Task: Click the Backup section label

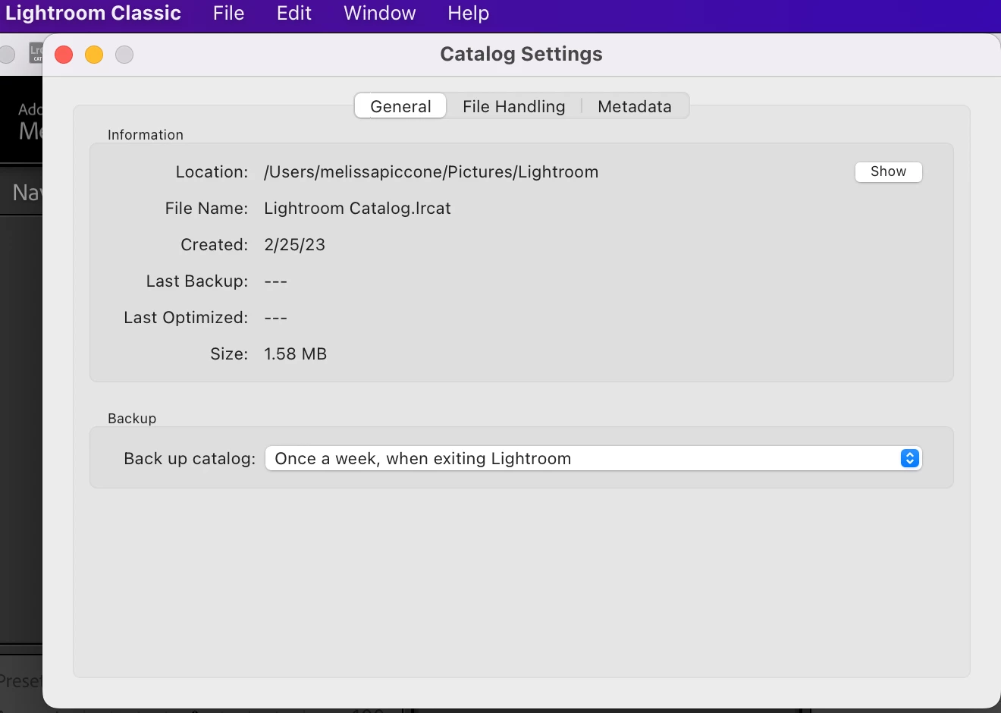Action: (132, 419)
